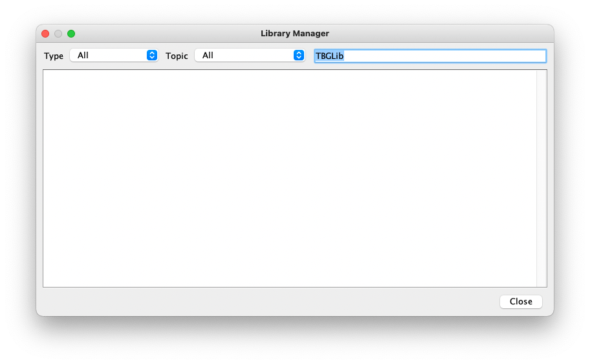This screenshot has width=590, height=364.
Task: Zoom the window with green button
Action: pos(71,34)
